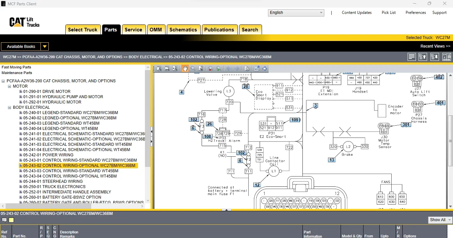Click the text list view icon

[412, 57]
